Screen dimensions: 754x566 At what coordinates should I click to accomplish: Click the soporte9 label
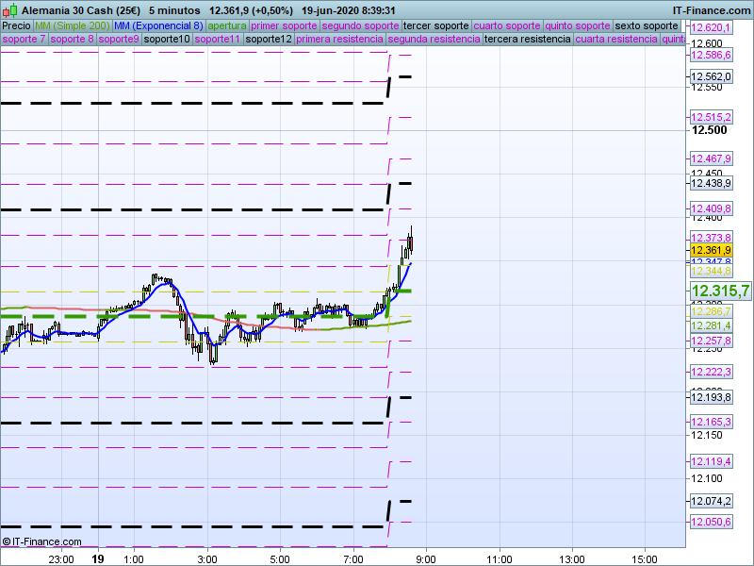pos(119,39)
